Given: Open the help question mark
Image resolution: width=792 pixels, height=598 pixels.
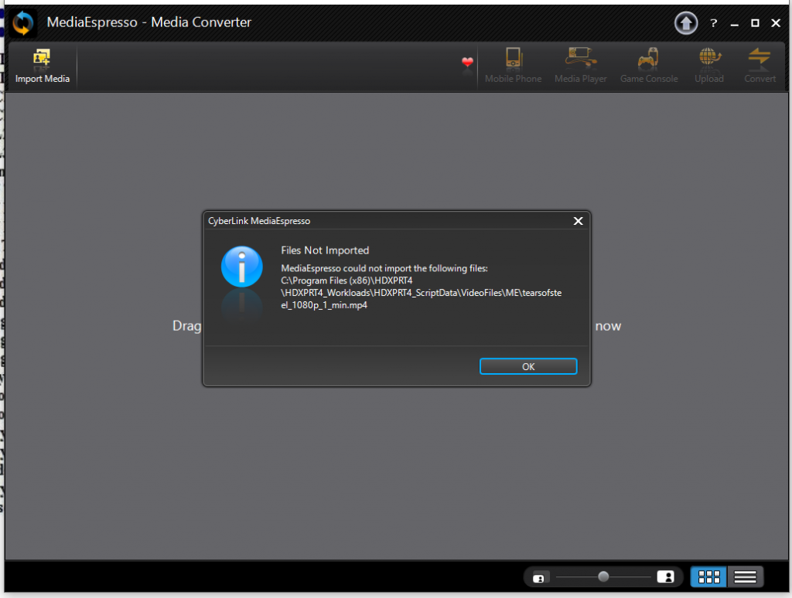Looking at the screenshot, I should (x=713, y=23).
